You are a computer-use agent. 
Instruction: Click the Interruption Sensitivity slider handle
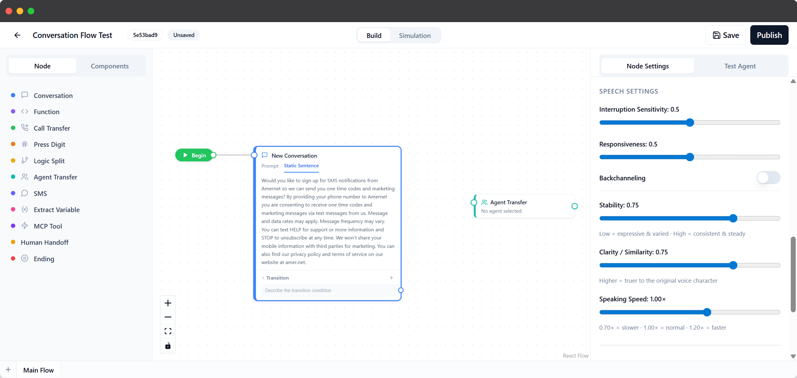pyautogui.click(x=690, y=122)
